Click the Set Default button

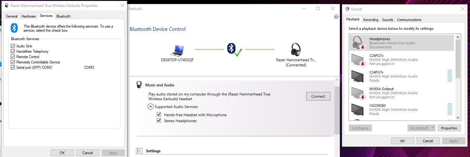pyautogui.click(x=419, y=128)
